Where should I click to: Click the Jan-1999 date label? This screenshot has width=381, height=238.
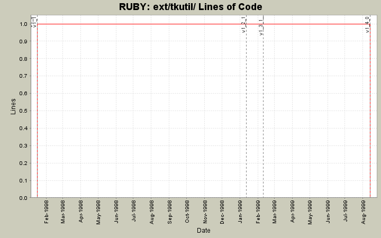point(240,212)
